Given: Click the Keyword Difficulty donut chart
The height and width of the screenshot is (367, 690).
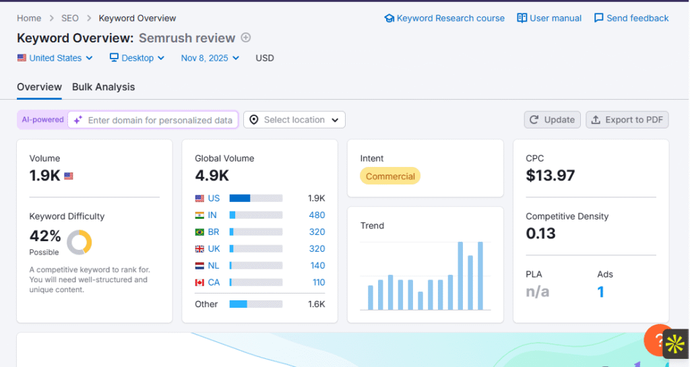Looking at the screenshot, I should 80,242.
